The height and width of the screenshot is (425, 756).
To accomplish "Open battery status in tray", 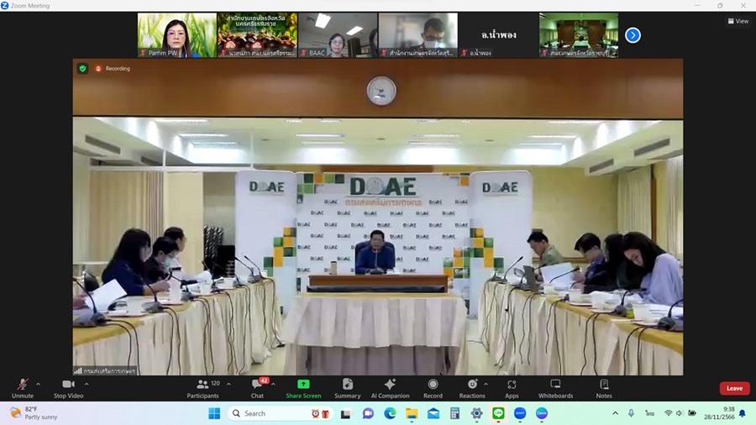I will [x=692, y=413].
